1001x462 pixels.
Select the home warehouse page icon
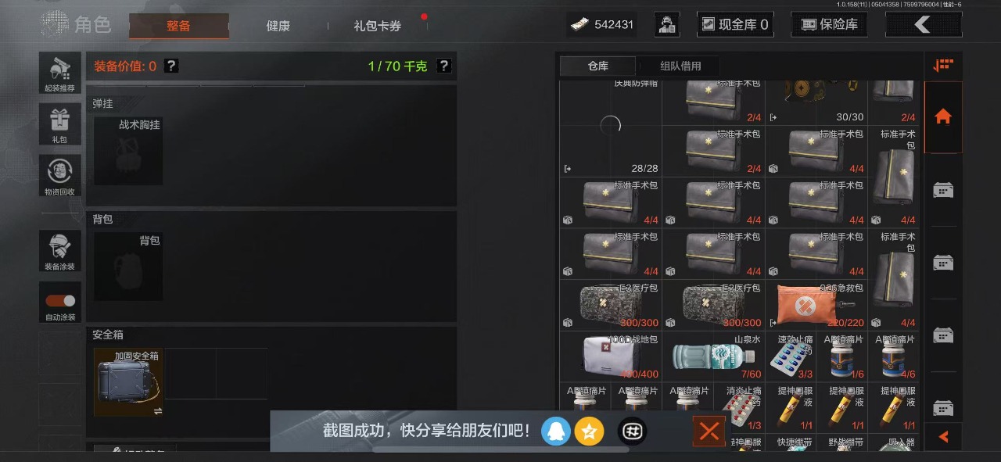[943, 117]
